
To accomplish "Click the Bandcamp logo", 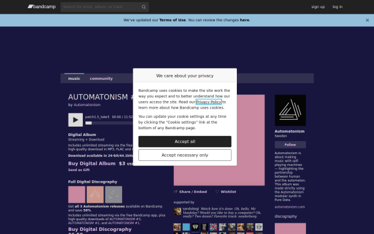I will click(x=42, y=7).
